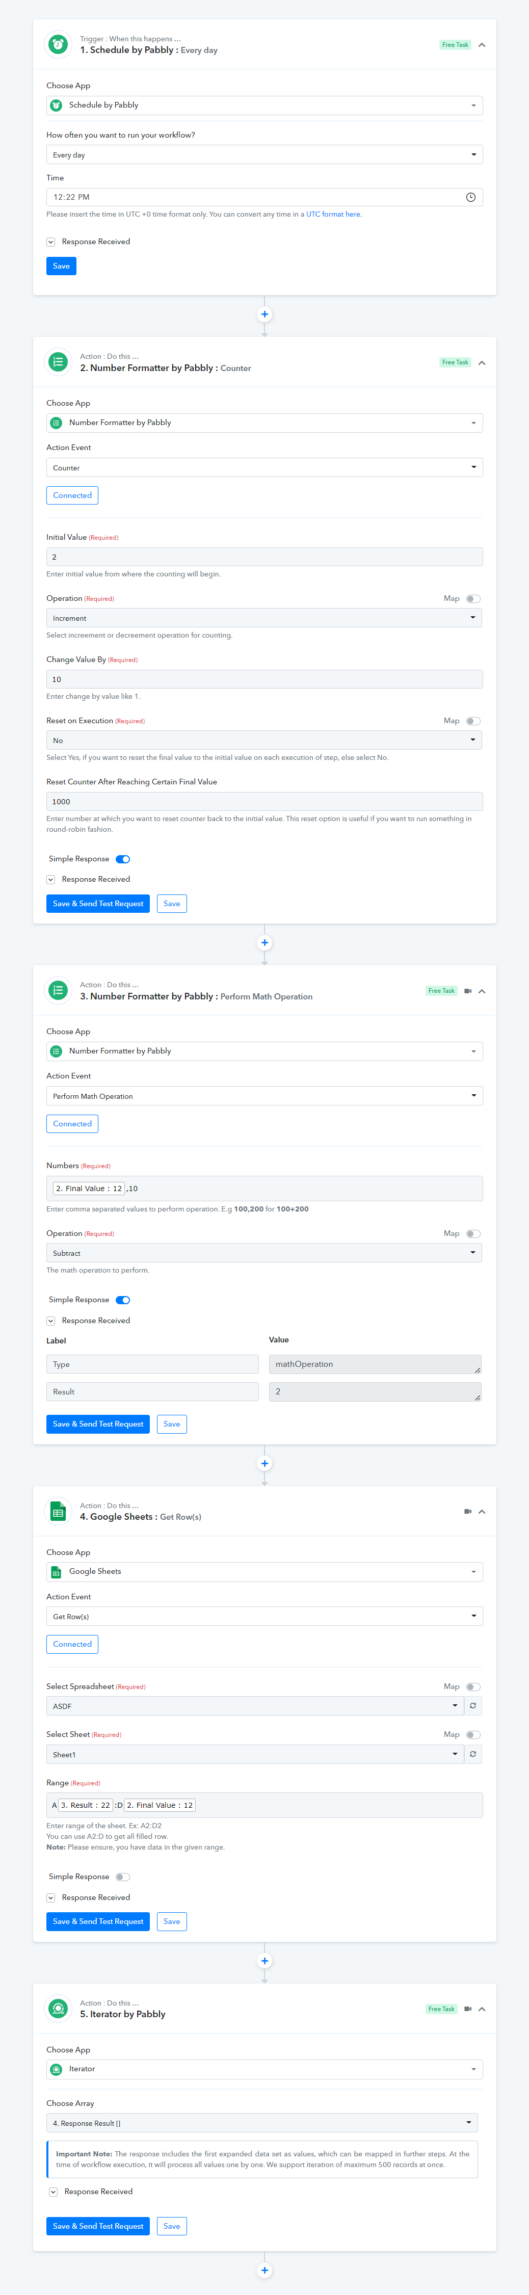Screen dimensions: 529x2295
Task: Open Choose App Iterator dropdown
Action: pos(264,2069)
